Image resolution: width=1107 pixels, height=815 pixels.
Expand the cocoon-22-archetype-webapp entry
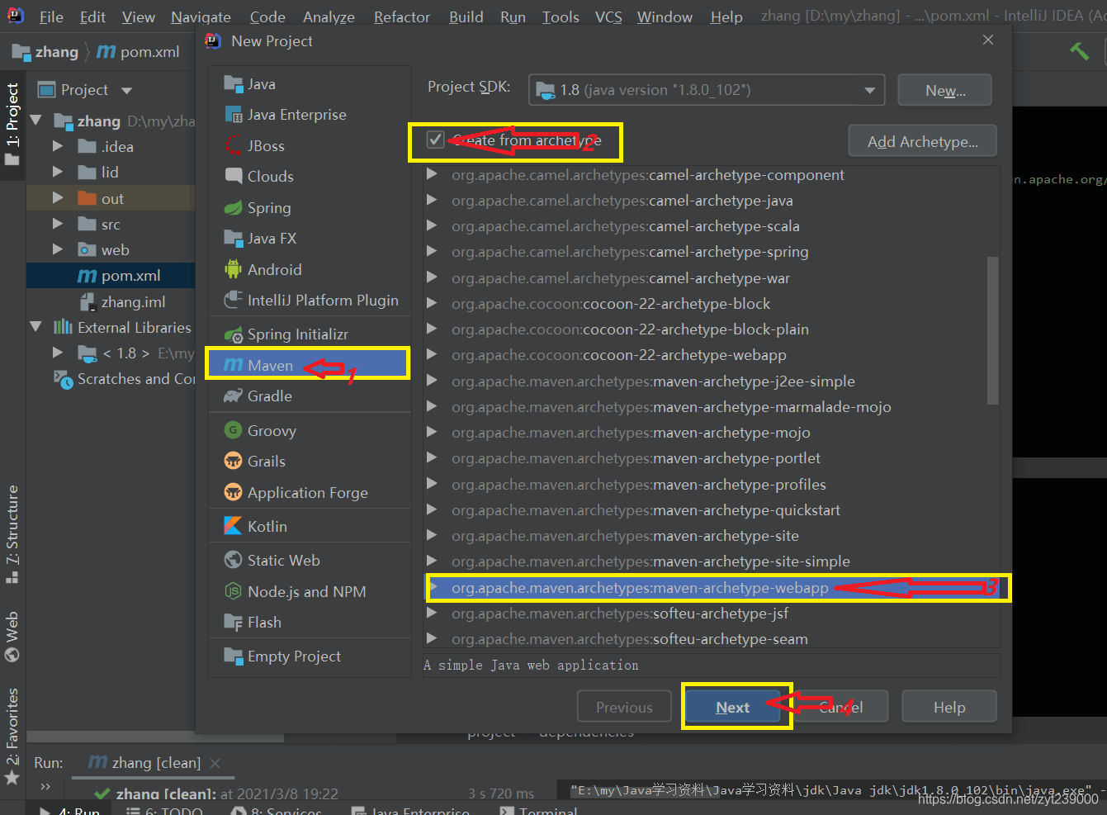(432, 355)
